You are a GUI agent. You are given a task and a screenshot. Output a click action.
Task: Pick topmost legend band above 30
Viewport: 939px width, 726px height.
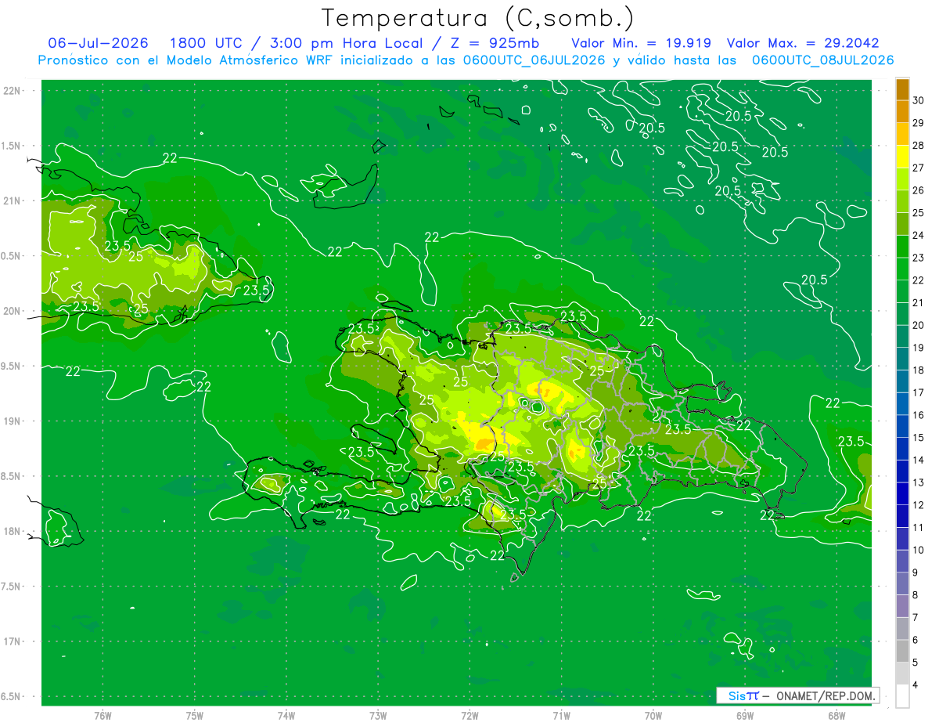[902, 89]
